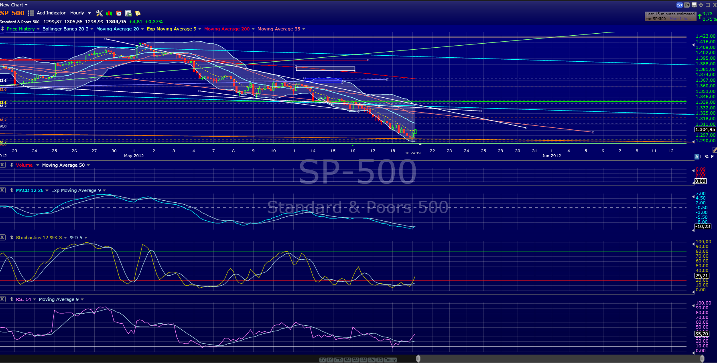
Task: Select the YTD time range button
Action: (x=338, y=360)
